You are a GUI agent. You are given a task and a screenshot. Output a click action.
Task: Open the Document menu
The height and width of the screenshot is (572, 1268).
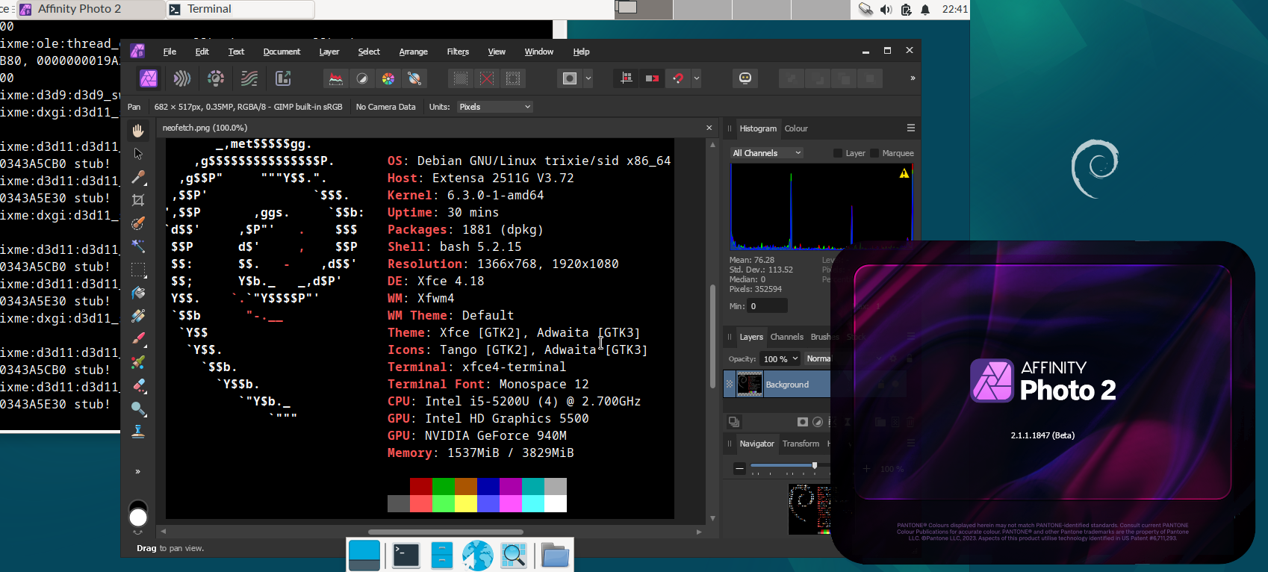click(x=282, y=52)
